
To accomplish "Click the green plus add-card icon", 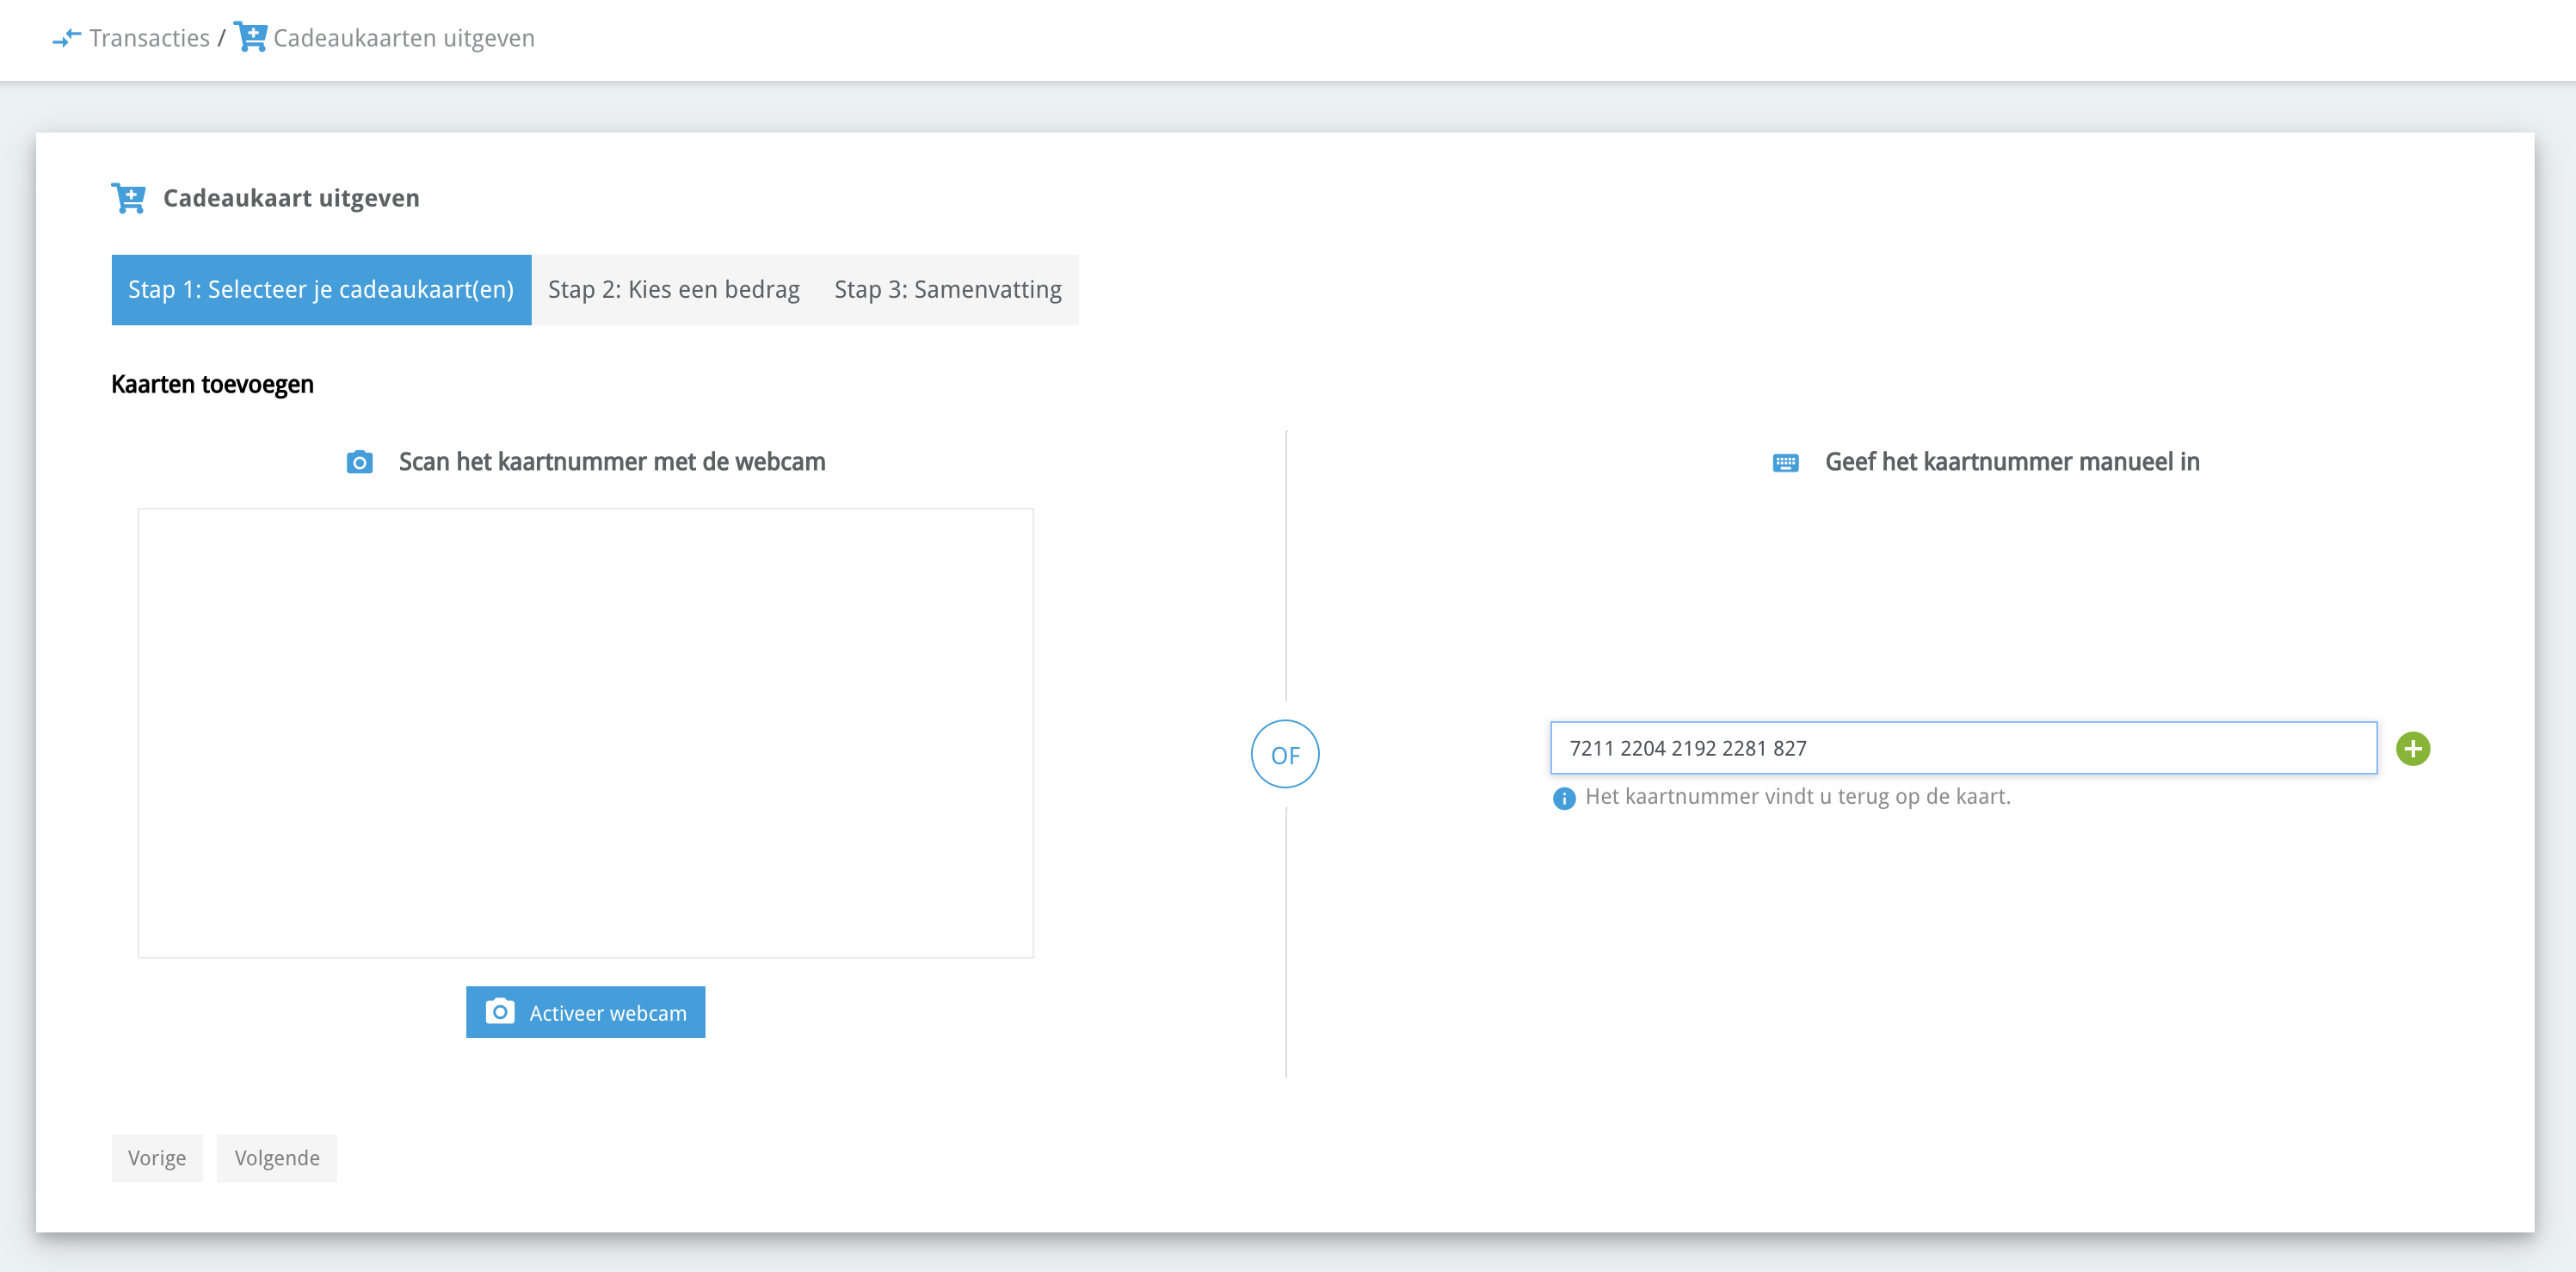I will (2412, 748).
